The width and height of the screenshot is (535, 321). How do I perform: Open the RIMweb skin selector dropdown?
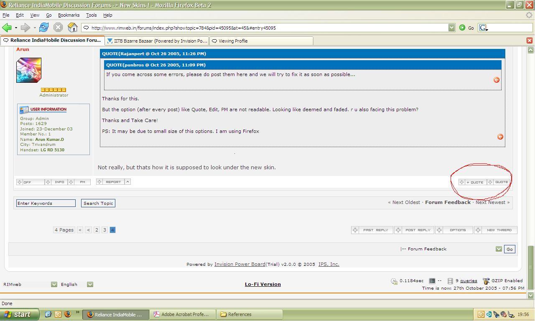[54, 284]
